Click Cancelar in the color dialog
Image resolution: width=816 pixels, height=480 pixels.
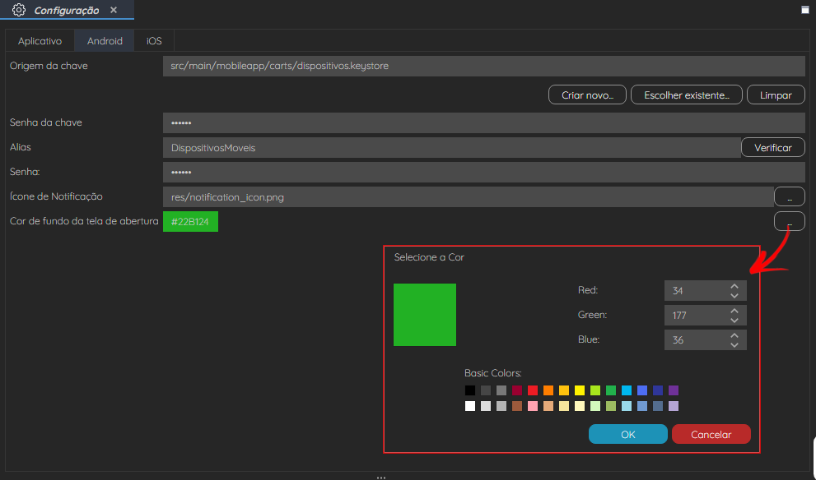click(x=711, y=434)
